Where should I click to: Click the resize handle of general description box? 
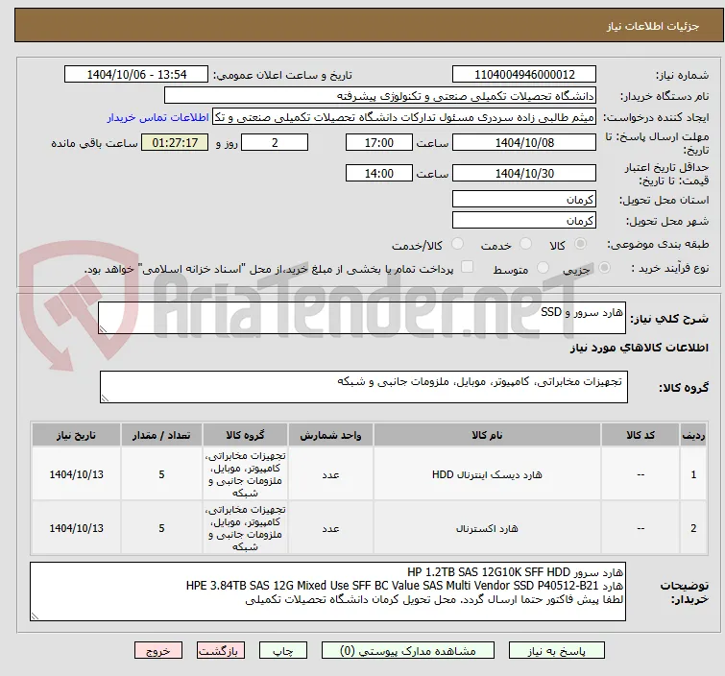coord(103,328)
